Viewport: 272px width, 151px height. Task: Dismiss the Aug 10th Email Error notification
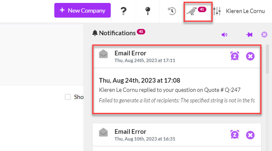(250, 135)
